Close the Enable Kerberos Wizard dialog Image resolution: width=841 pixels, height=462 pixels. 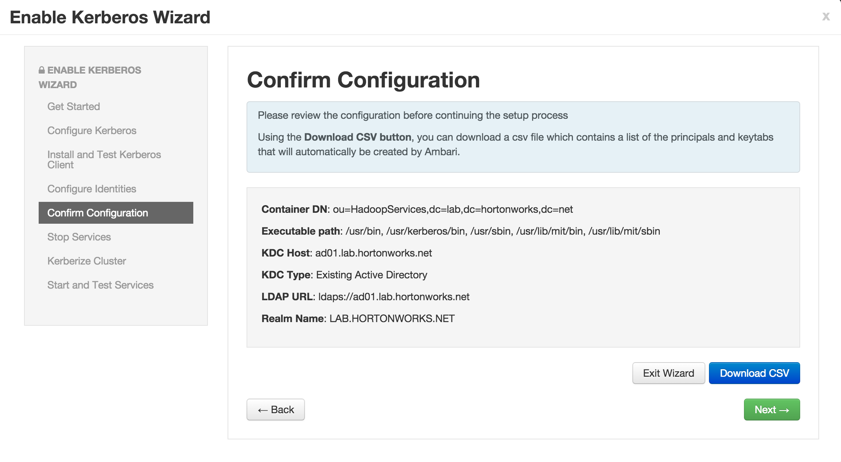tap(826, 16)
